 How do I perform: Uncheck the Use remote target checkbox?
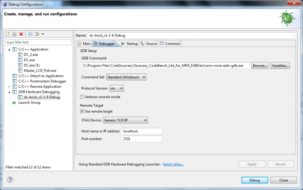[x=82, y=111]
